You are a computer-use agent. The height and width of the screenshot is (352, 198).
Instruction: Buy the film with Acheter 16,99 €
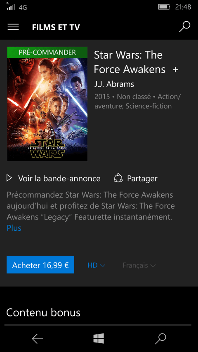[x=40, y=265]
